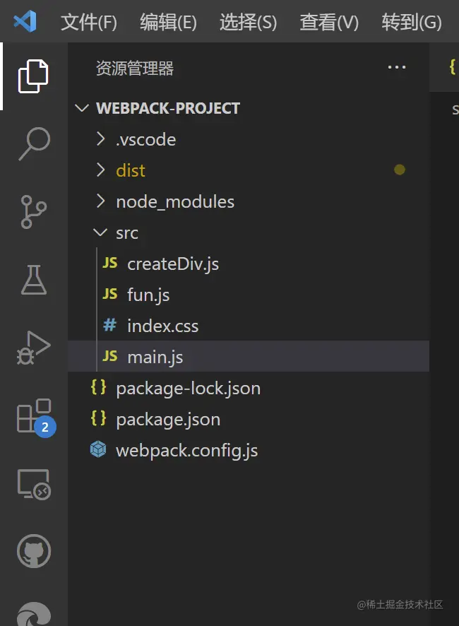
Task: Collapse the src folder
Action: click(x=127, y=232)
